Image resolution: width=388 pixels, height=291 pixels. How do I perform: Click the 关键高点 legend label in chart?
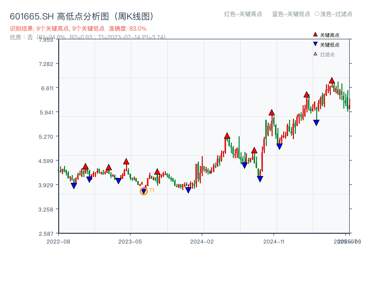coord(330,35)
